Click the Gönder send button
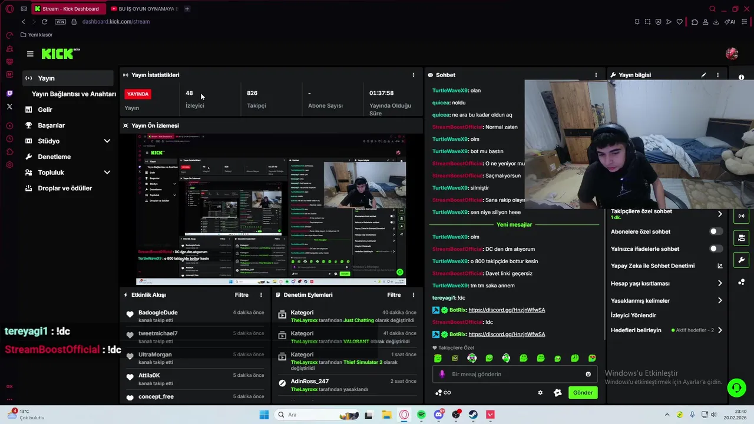 click(583, 393)
